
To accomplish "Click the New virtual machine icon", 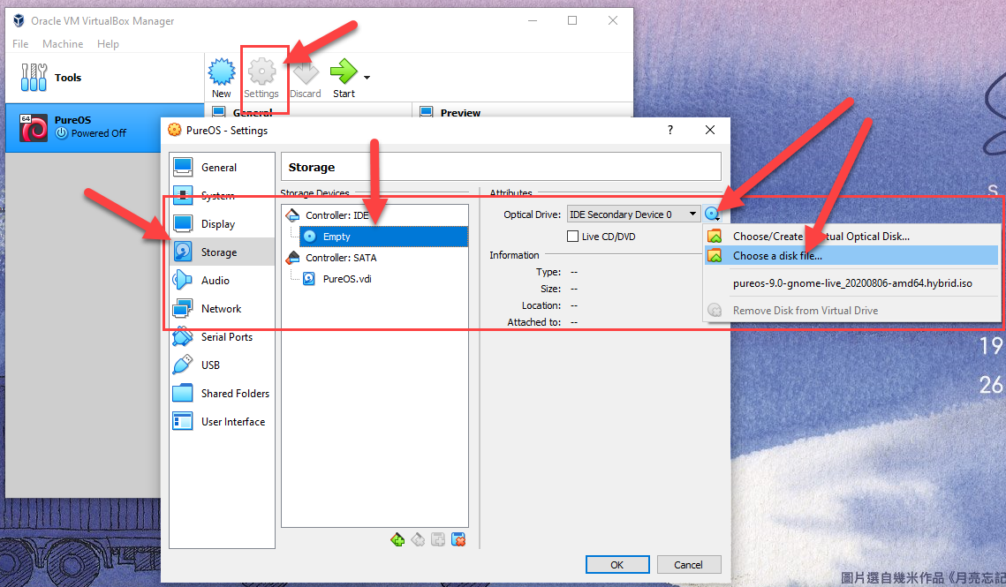I will [x=222, y=78].
